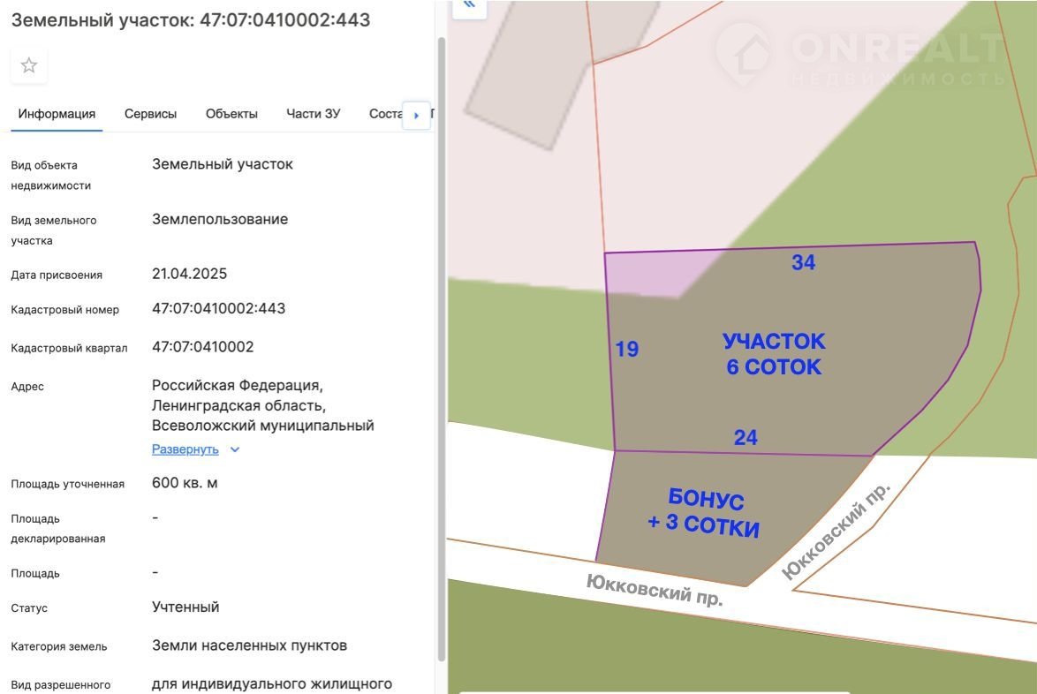Image resolution: width=1037 pixels, height=694 pixels.
Task: Expand address using chevron beside Развернуть
Action: 235,449
